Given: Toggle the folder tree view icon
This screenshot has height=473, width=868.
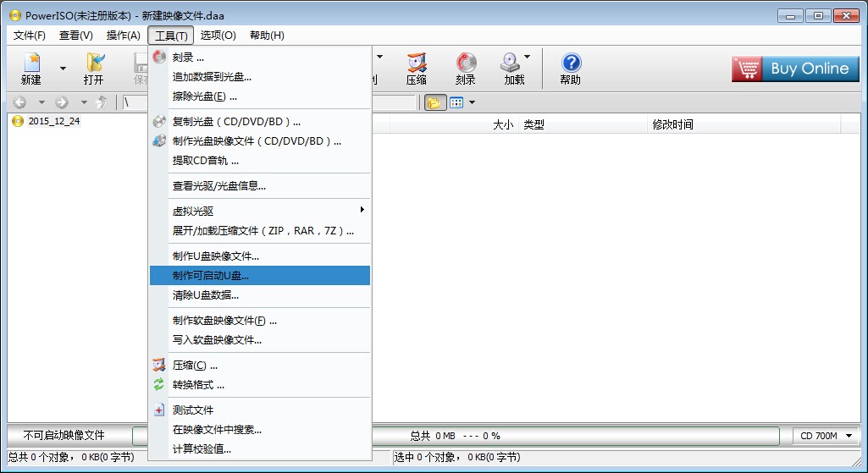Looking at the screenshot, I should [x=435, y=103].
